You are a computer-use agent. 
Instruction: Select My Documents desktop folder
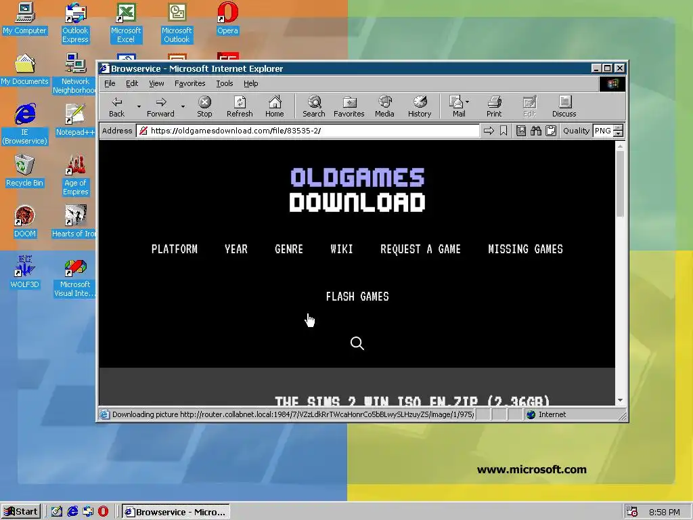(25, 70)
